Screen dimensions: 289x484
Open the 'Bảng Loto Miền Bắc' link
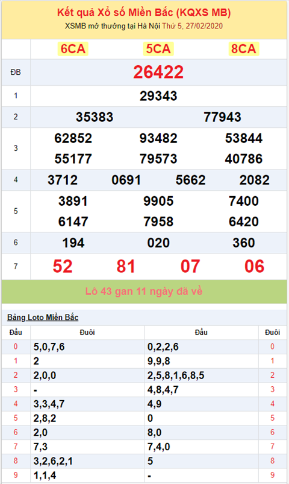43,317
